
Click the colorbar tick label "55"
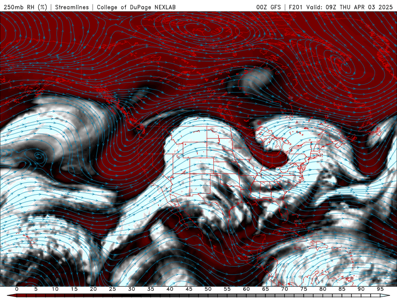(227, 289)
